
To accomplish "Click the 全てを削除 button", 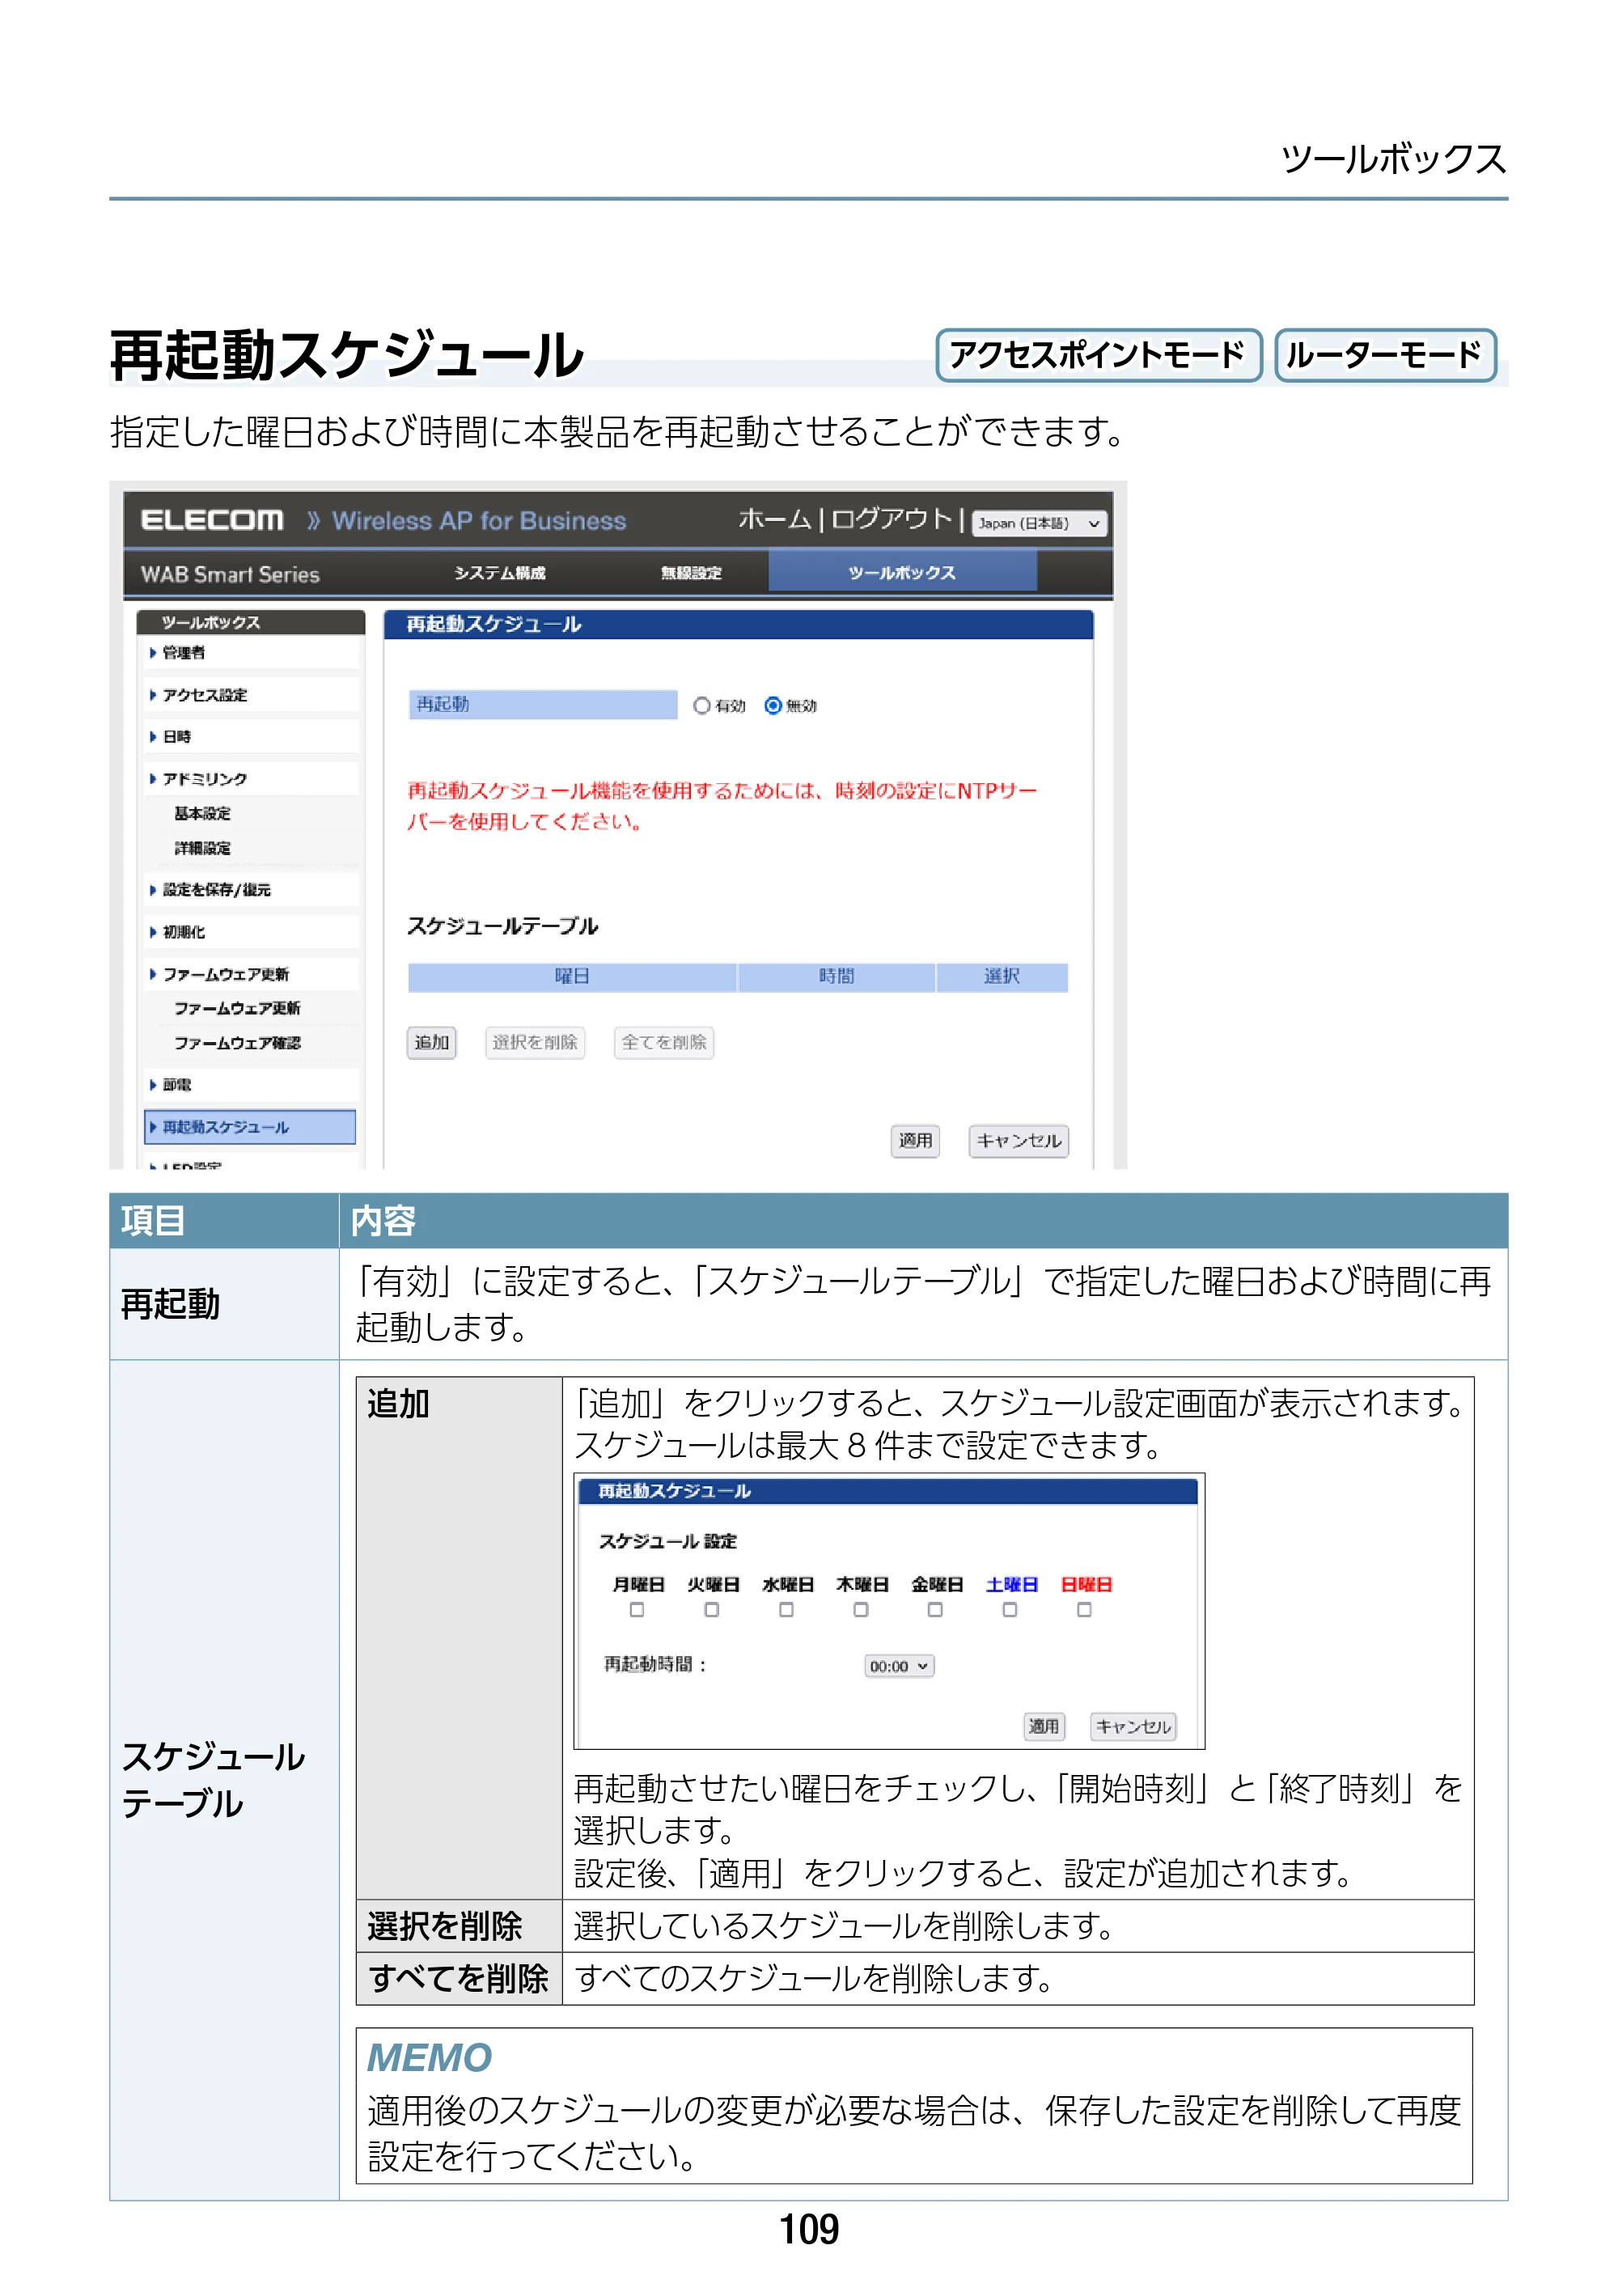I will click(664, 1043).
